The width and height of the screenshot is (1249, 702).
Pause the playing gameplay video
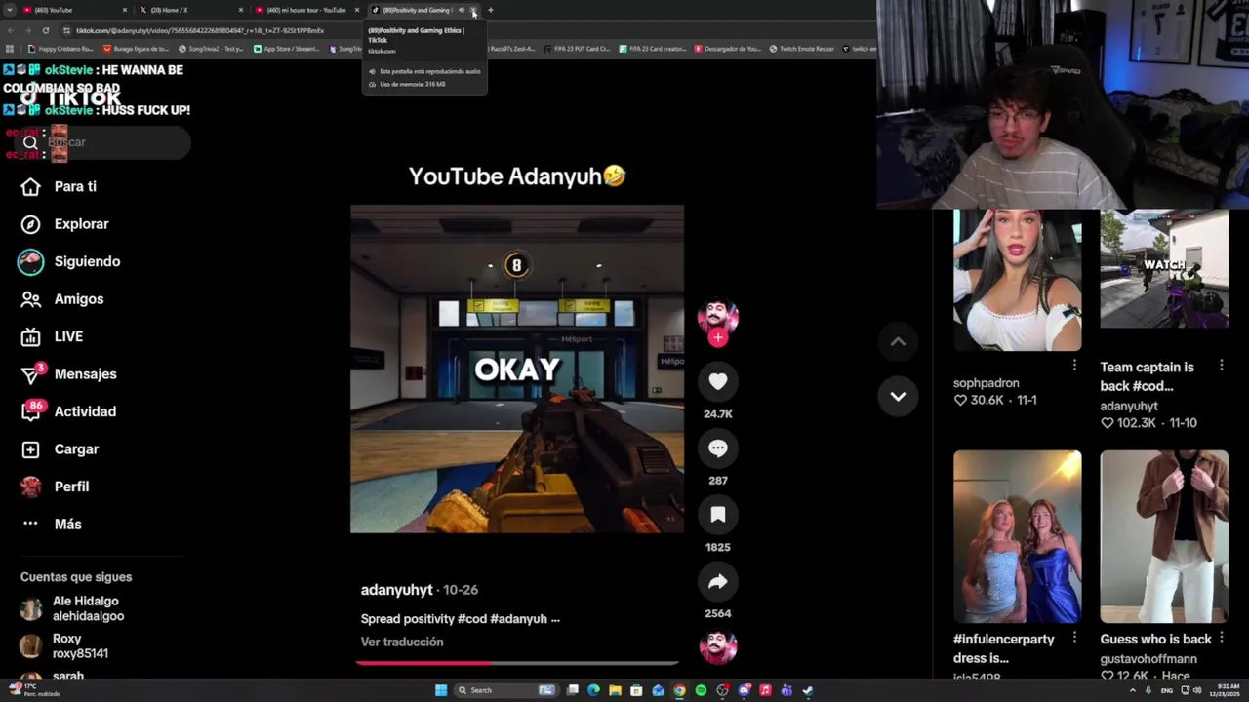(x=517, y=370)
